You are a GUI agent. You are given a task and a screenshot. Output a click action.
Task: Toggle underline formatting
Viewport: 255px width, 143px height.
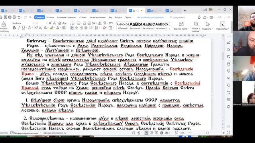(x=24, y=28)
